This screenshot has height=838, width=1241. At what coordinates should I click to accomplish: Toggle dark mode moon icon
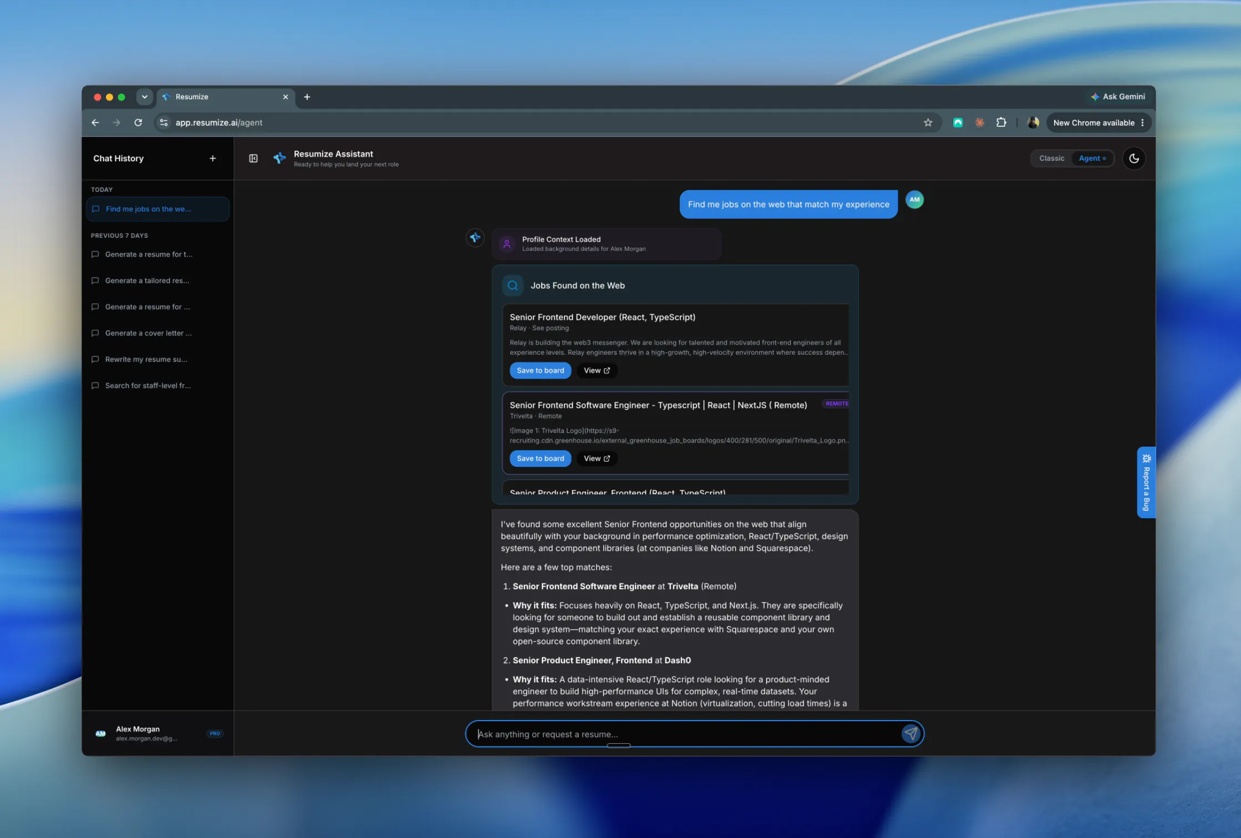click(1134, 159)
